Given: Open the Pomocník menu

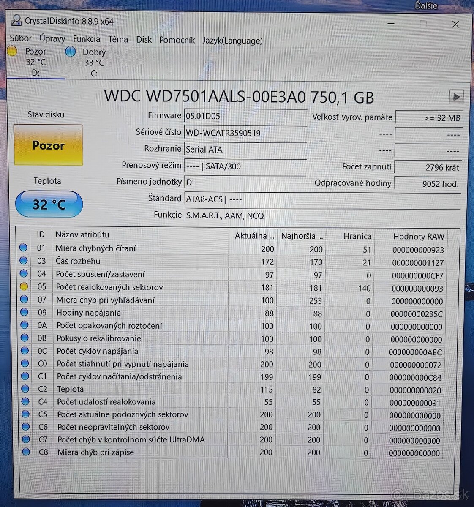Looking at the screenshot, I should [x=177, y=40].
